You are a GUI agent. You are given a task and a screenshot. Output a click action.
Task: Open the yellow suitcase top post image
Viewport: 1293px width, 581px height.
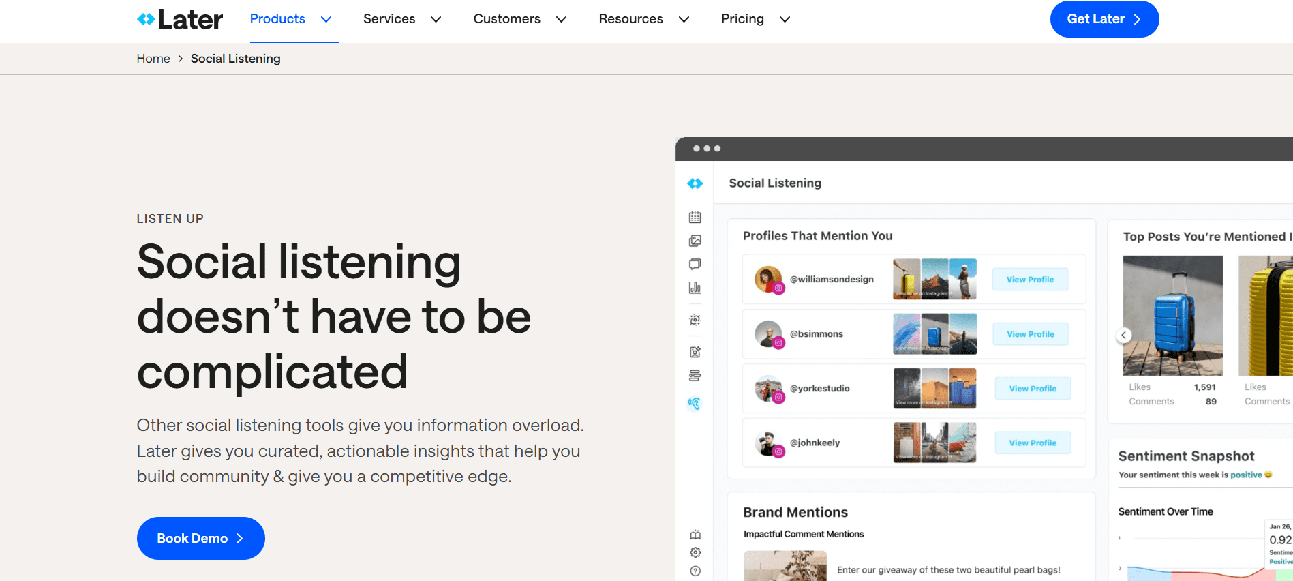(x=1266, y=316)
